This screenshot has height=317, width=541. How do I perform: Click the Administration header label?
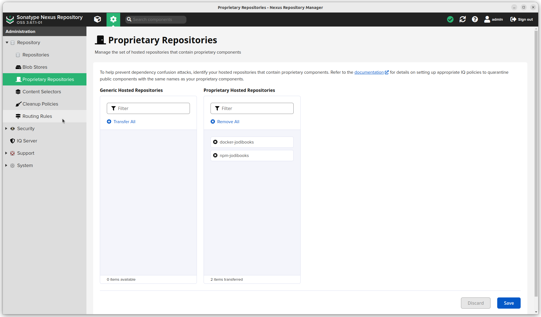tap(20, 31)
